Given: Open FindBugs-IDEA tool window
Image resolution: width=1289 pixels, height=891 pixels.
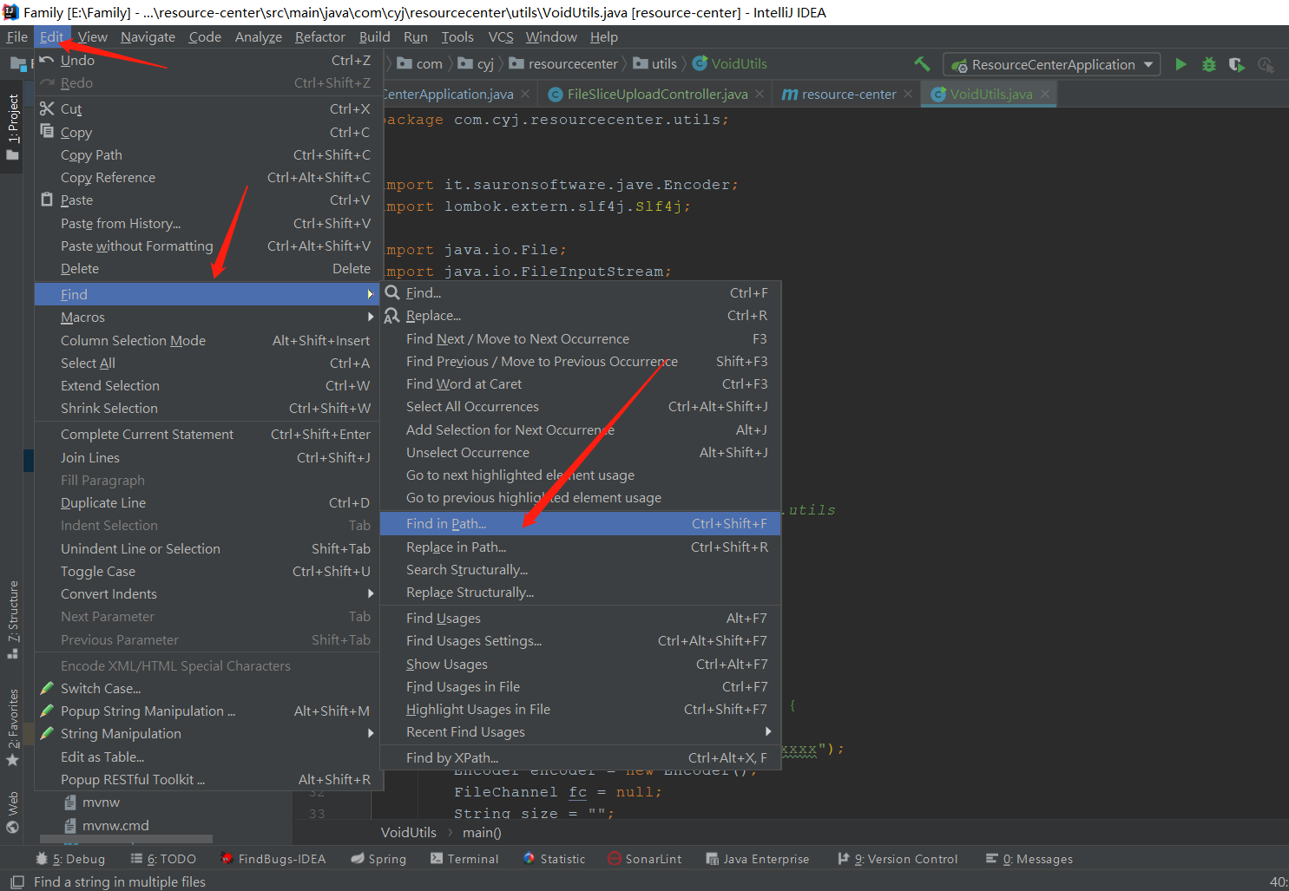Looking at the screenshot, I should click(x=273, y=859).
